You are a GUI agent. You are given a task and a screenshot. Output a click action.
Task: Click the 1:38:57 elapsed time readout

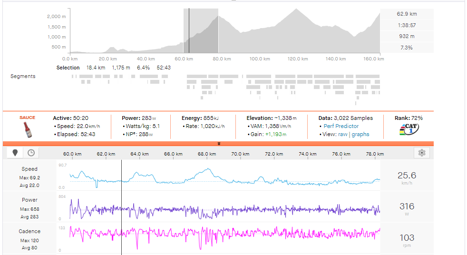407,25
